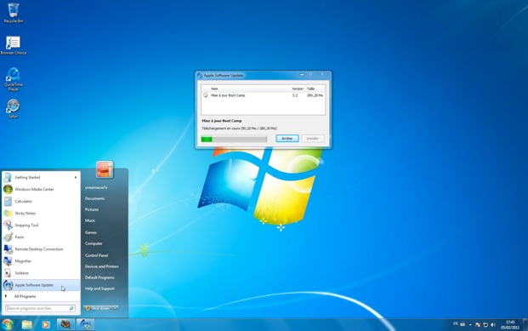
Task: Click the Téléchargement en cours status text
Action: point(239,128)
